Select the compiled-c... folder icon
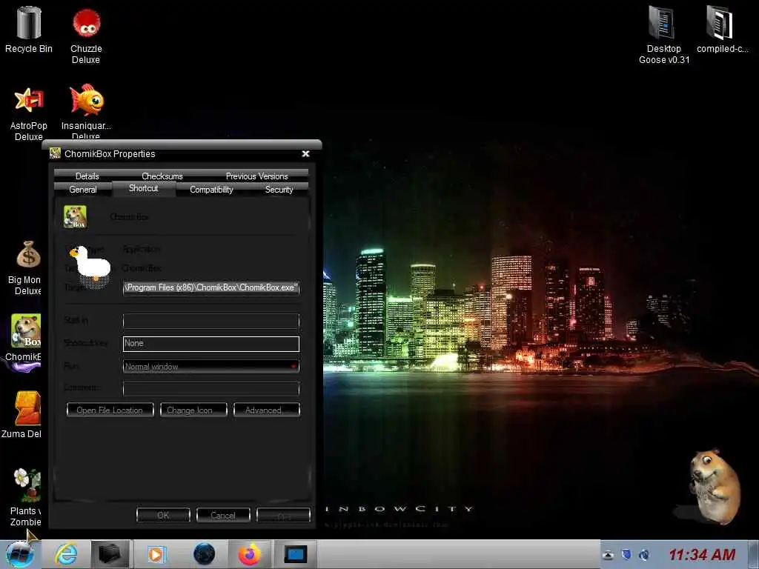759x569 pixels. tap(720, 22)
